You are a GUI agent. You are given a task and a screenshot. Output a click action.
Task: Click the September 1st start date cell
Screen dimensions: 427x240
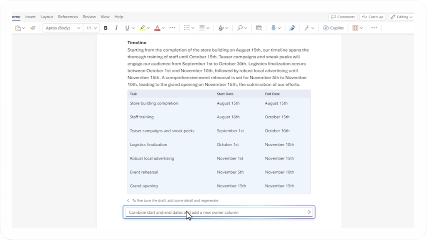point(230,131)
